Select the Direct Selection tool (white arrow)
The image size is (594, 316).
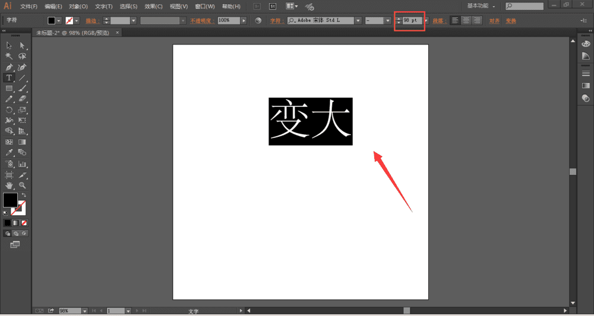[x=23, y=46]
